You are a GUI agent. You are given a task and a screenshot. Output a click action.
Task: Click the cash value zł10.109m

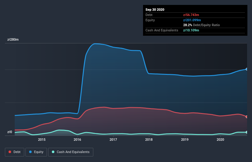point(191,30)
